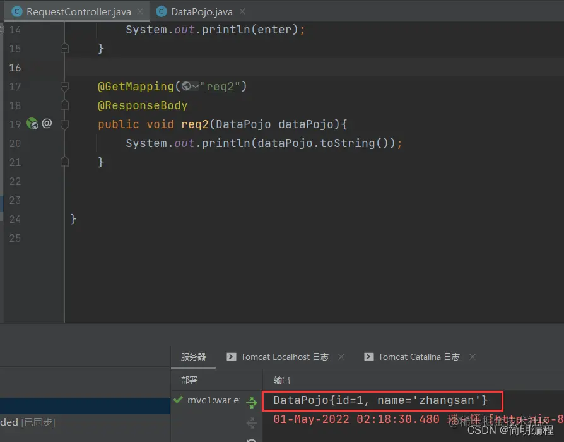Click the globe URL icon inside @GetMapping
This screenshot has height=442, width=564.
[x=186, y=87]
